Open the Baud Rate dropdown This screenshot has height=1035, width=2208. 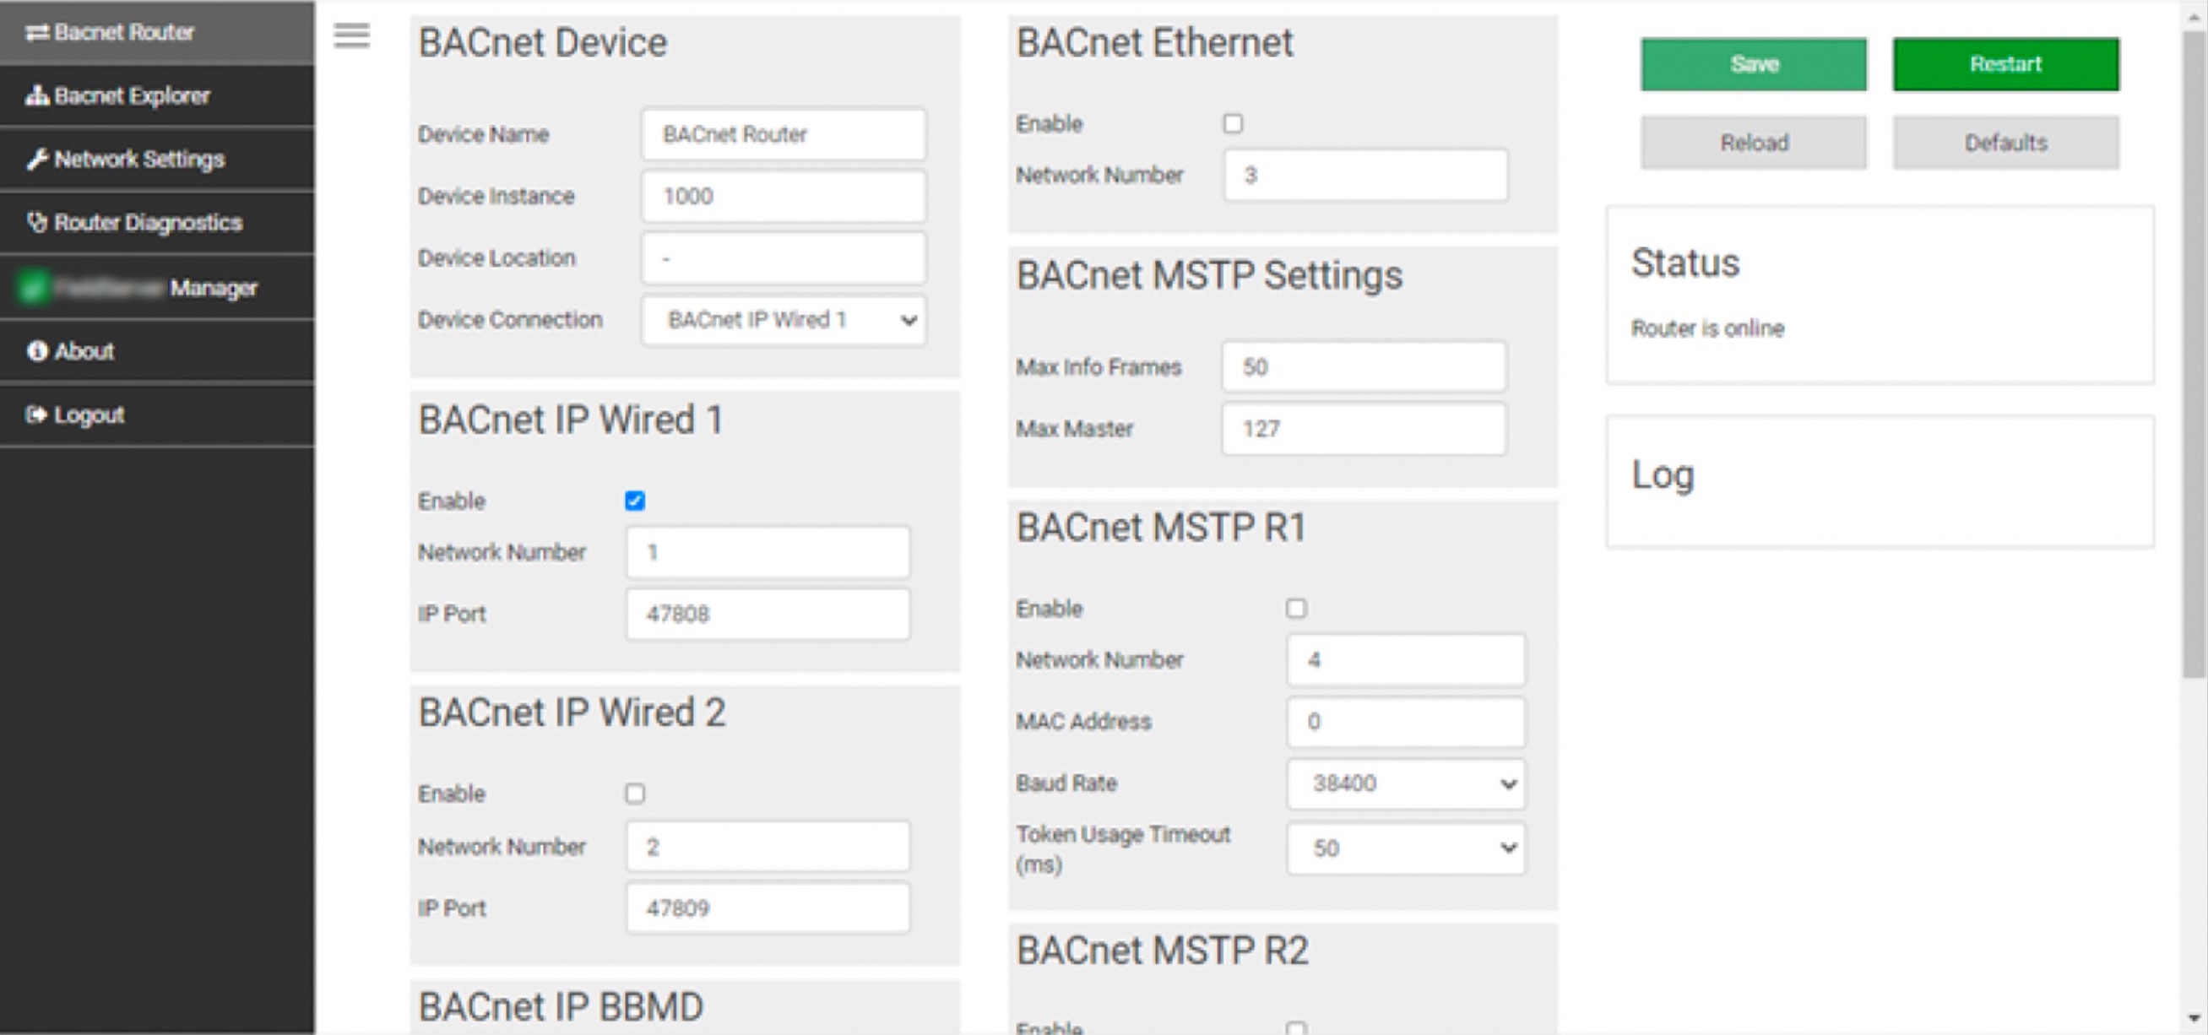1405,783
